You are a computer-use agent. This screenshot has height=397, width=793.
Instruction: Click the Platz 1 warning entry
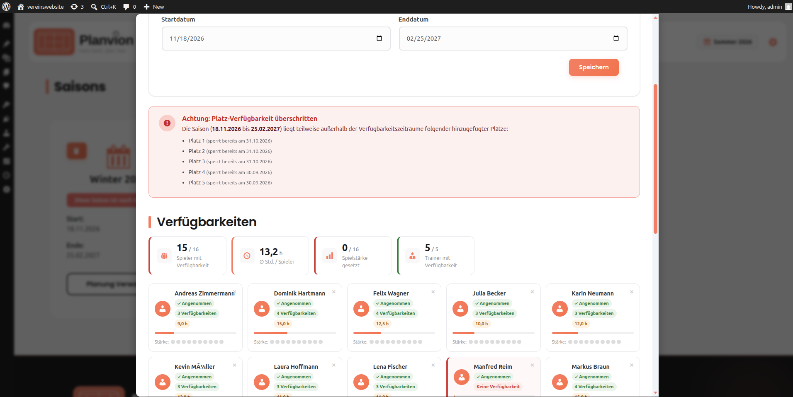230,141
